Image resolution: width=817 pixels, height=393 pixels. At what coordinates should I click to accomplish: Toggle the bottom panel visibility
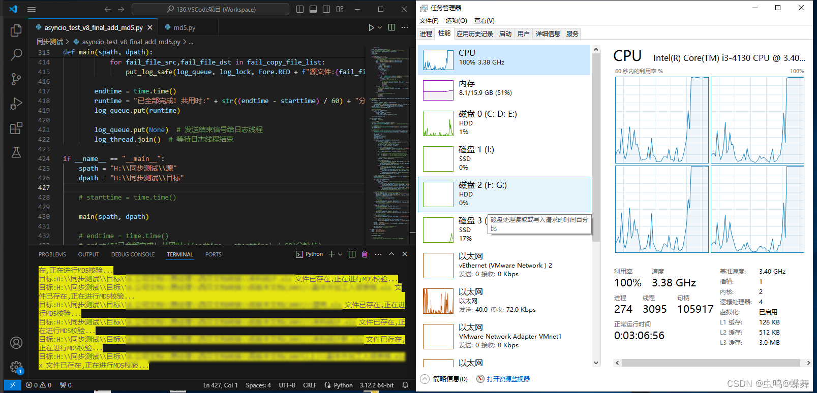[313, 9]
